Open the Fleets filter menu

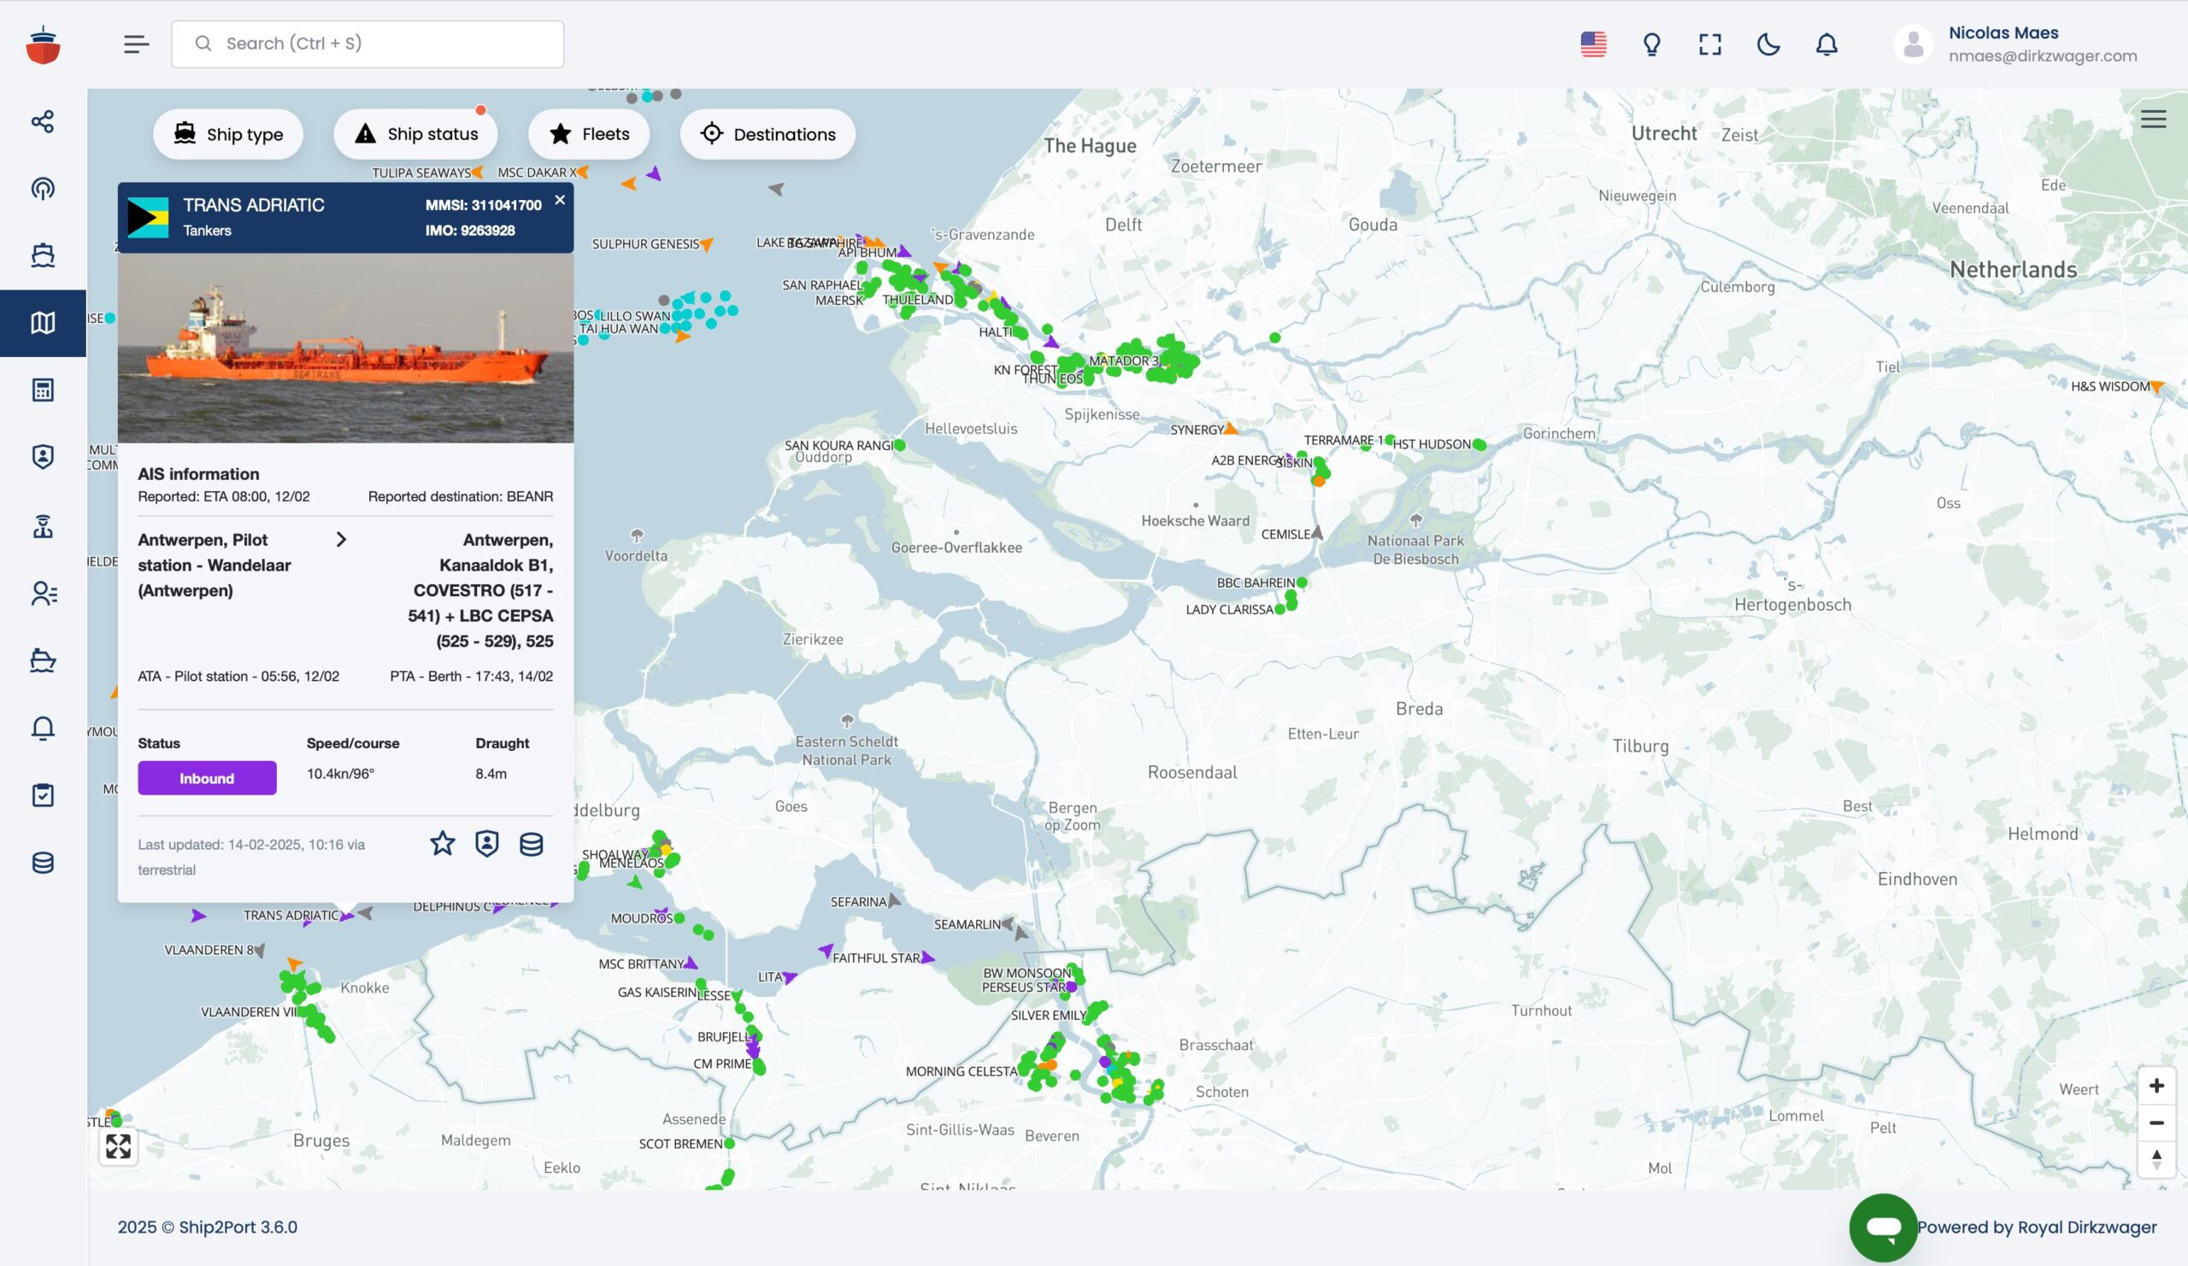point(589,134)
